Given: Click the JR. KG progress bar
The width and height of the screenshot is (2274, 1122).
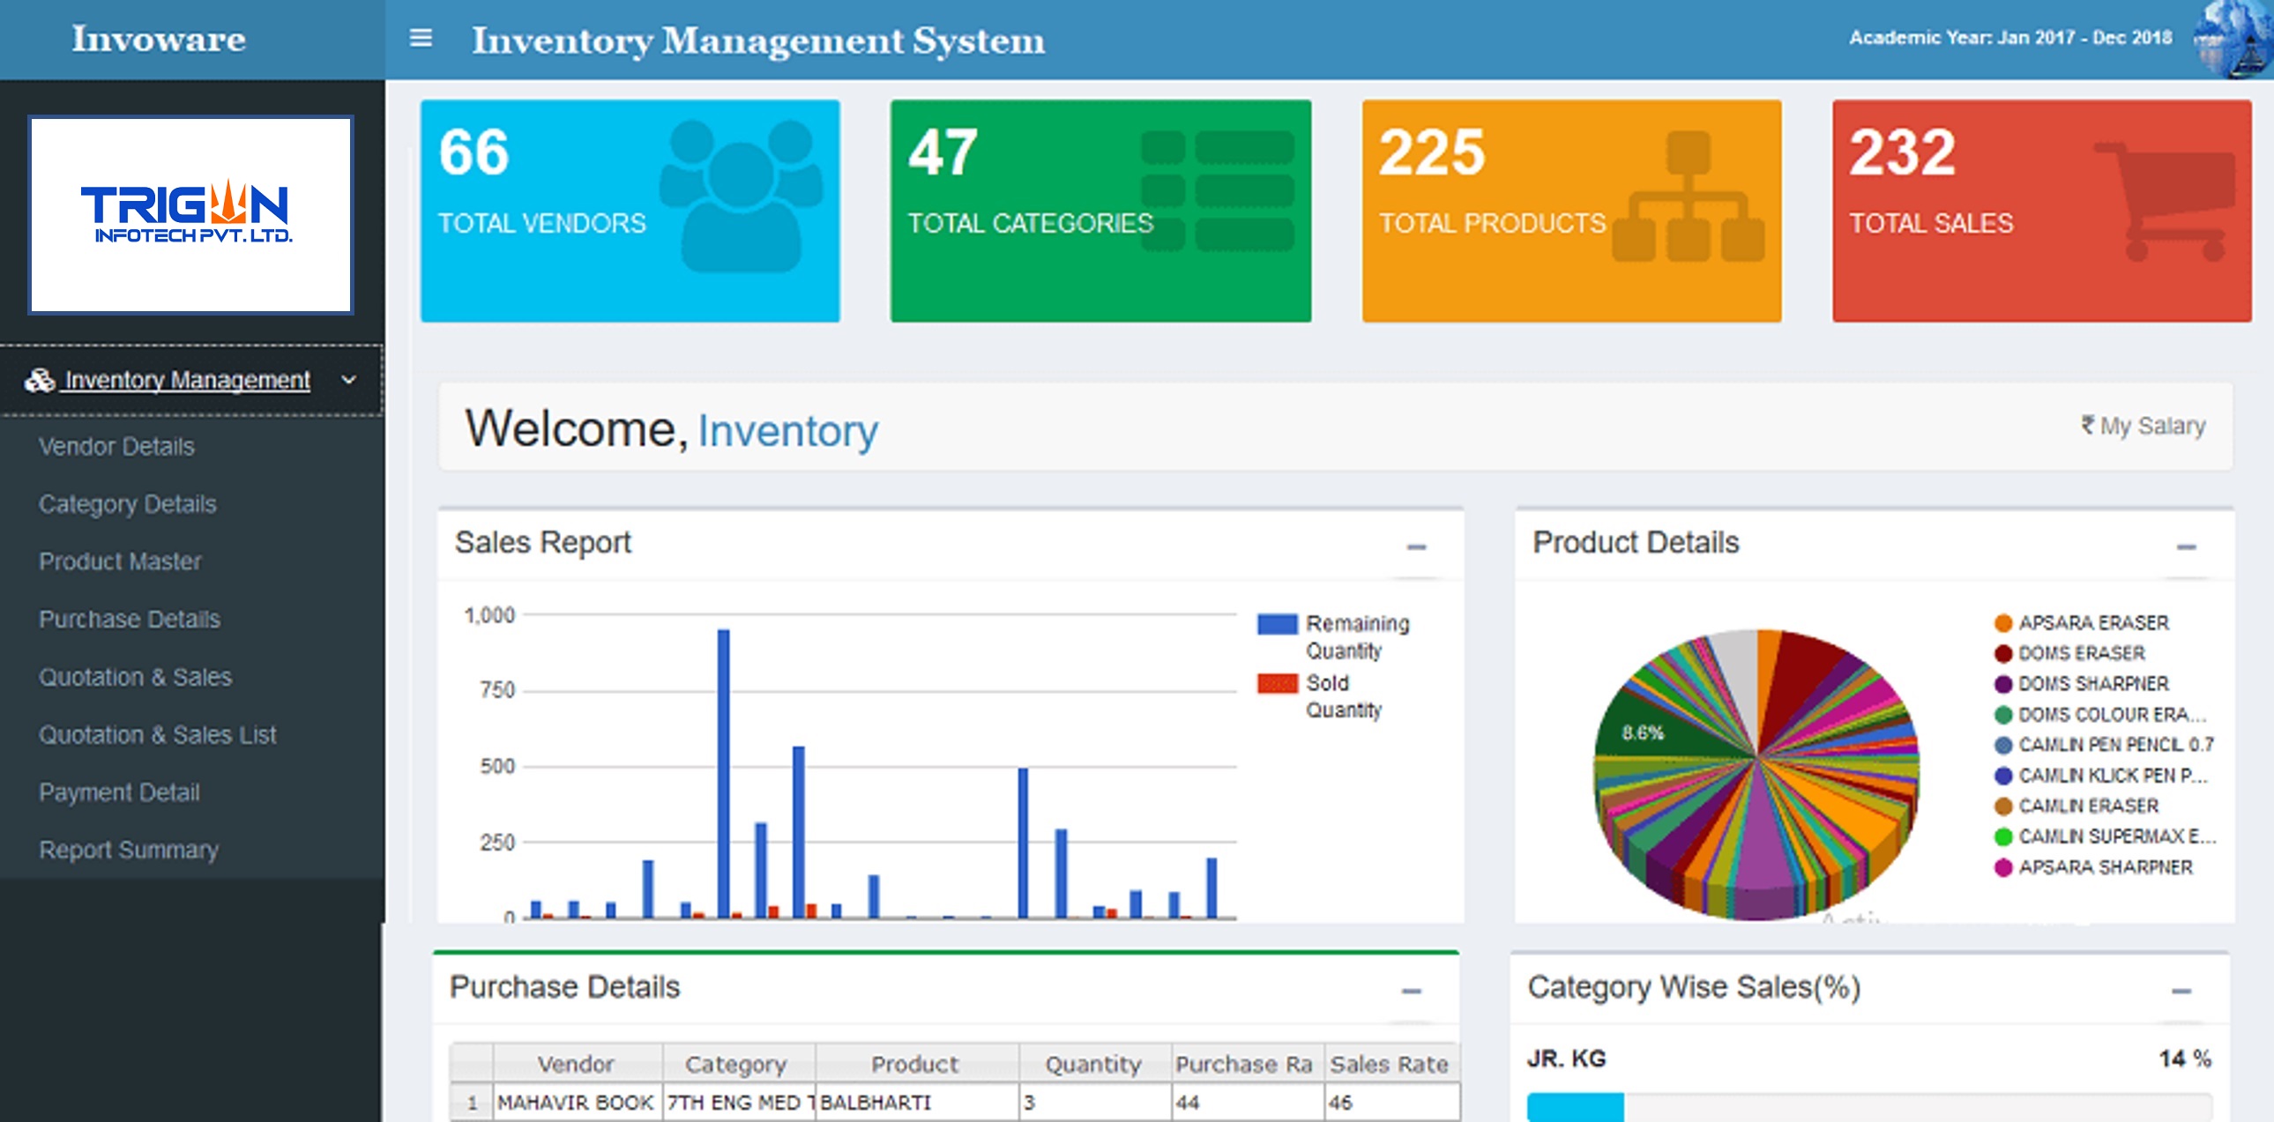Looking at the screenshot, I should [x=1868, y=1107].
